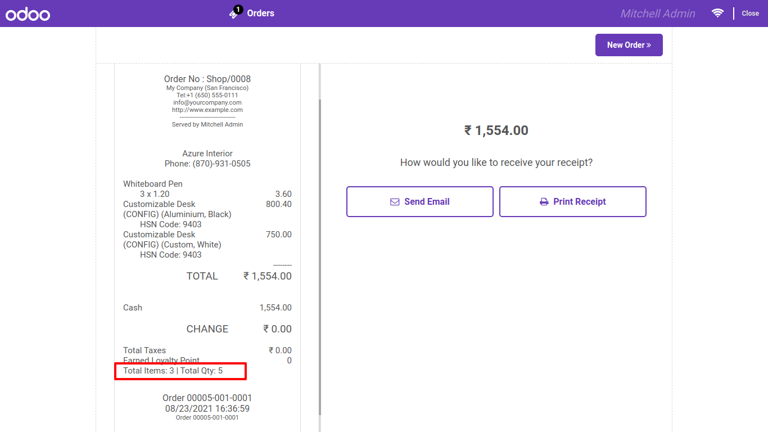Click the envelope icon in Send Email

point(395,202)
